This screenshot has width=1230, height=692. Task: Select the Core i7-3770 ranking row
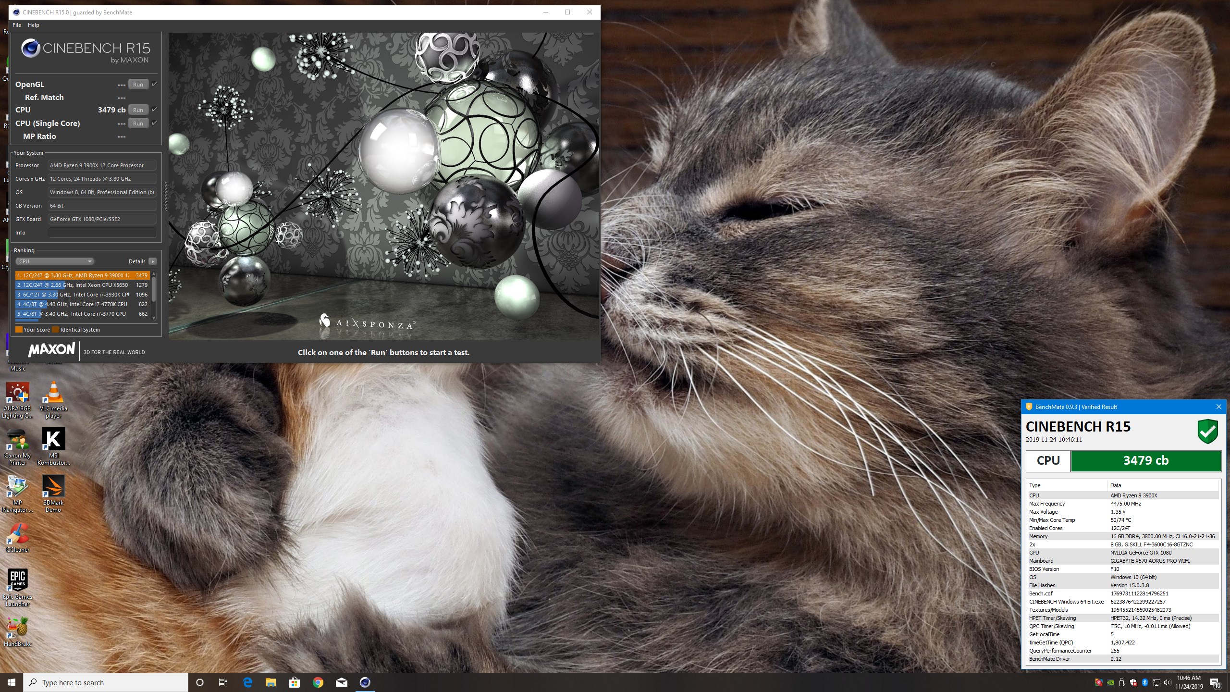click(x=83, y=314)
